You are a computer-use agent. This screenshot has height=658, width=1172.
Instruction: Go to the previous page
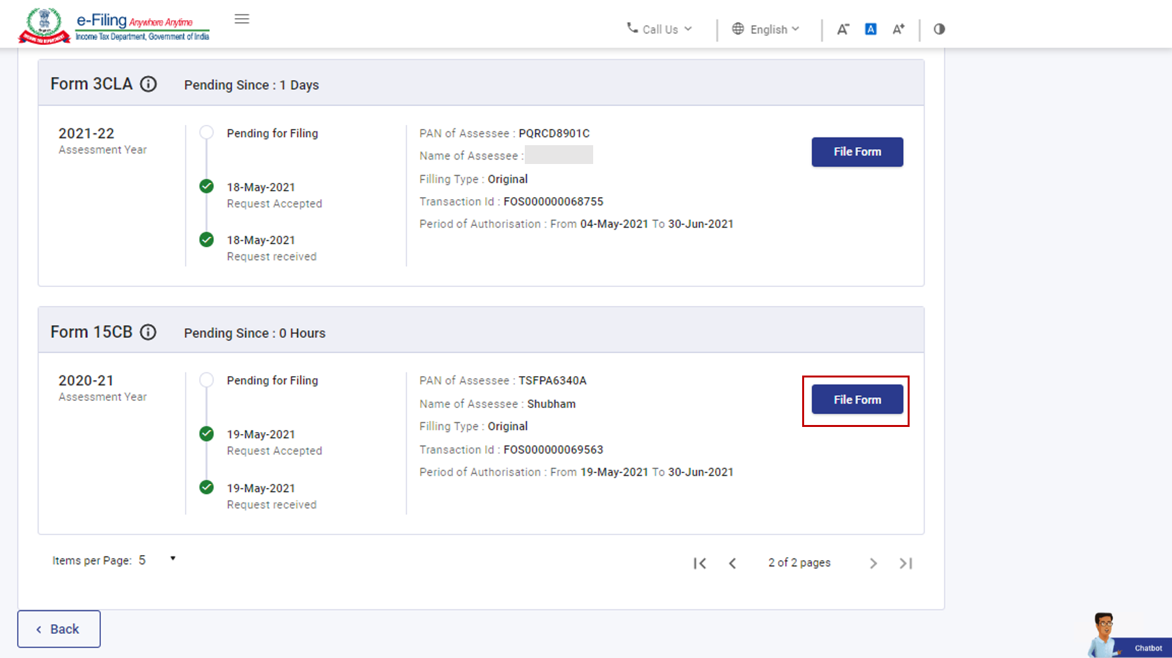732,564
